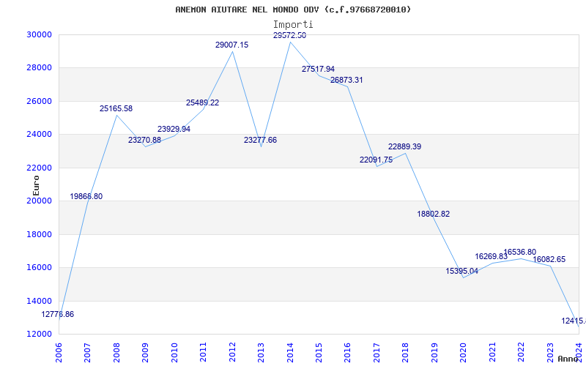Click the 2013 year label on x-axis

[x=261, y=352]
